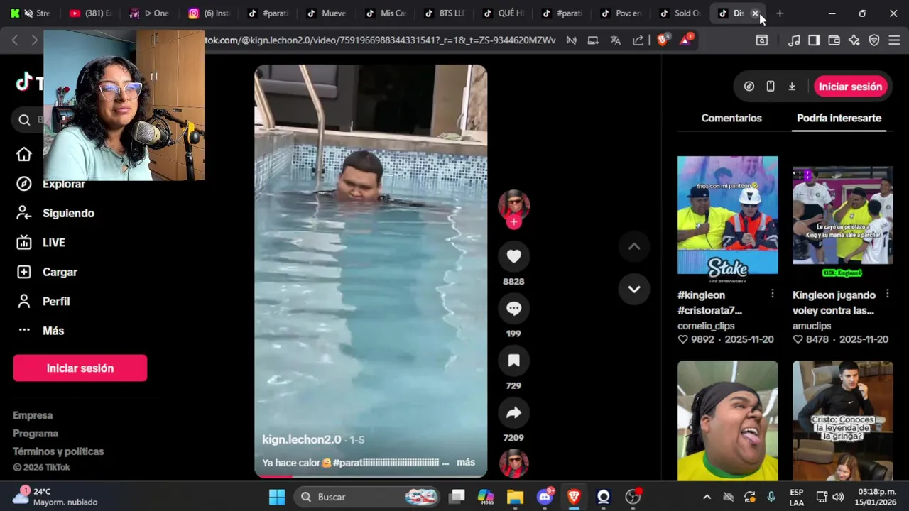Click the browser address bar URL
The width and height of the screenshot is (909, 511).
tap(380, 40)
